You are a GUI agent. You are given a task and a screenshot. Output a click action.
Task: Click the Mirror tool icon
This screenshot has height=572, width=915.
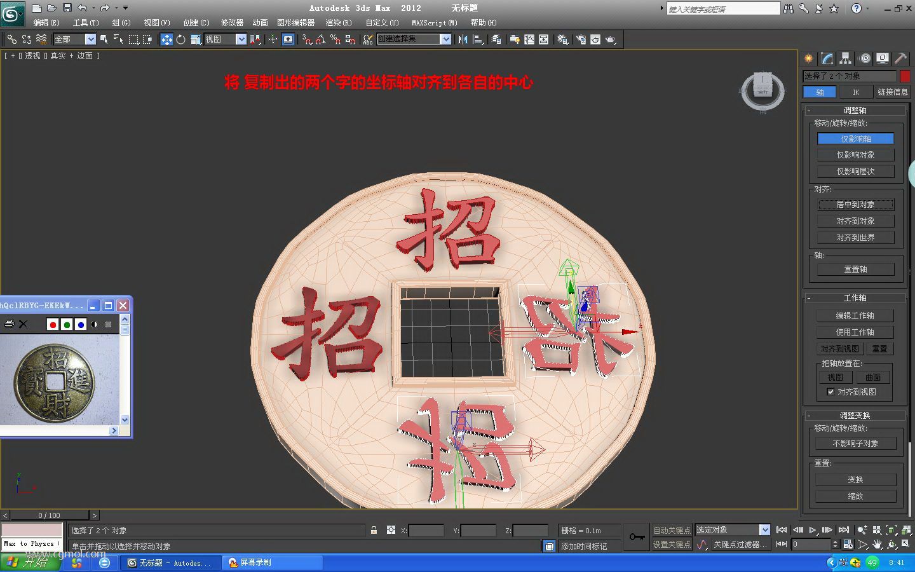(463, 39)
